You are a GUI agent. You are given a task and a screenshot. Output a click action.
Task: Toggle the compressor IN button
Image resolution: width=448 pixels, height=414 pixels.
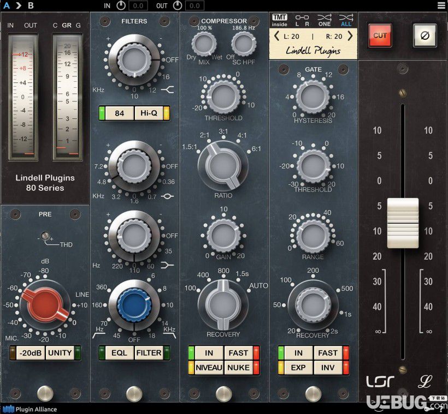coord(209,353)
